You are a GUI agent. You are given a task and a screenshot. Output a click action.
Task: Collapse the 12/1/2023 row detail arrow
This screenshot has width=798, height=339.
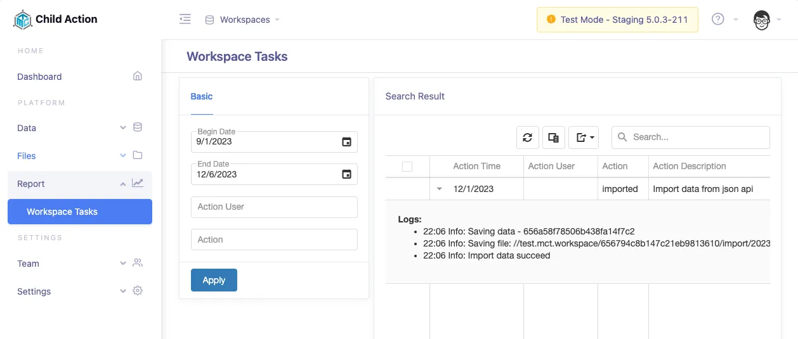tap(439, 189)
